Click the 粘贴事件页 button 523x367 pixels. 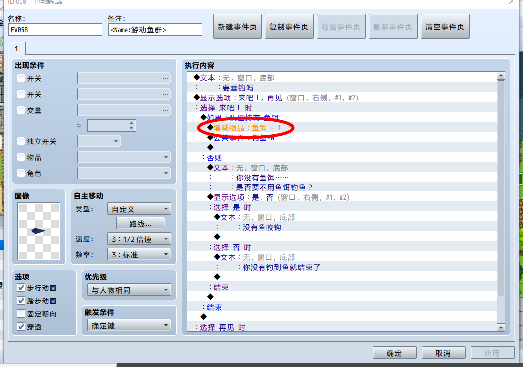(x=341, y=26)
